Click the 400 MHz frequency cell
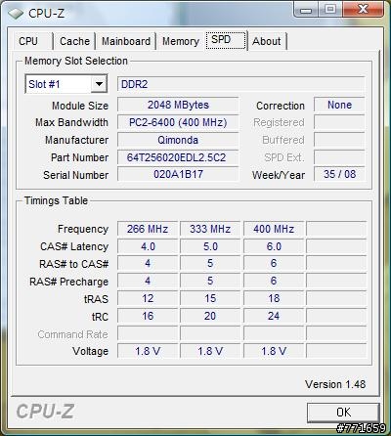Image resolution: width=391 pixels, height=436 pixels. tap(274, 229)
